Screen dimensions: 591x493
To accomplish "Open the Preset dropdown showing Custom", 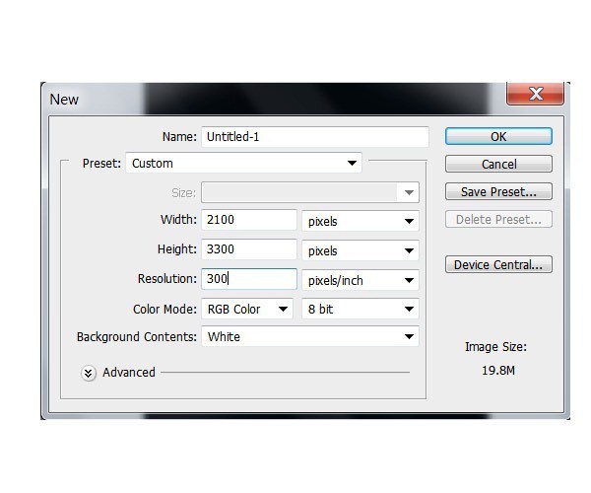I will pyautogui.click(x=243, y=164).
